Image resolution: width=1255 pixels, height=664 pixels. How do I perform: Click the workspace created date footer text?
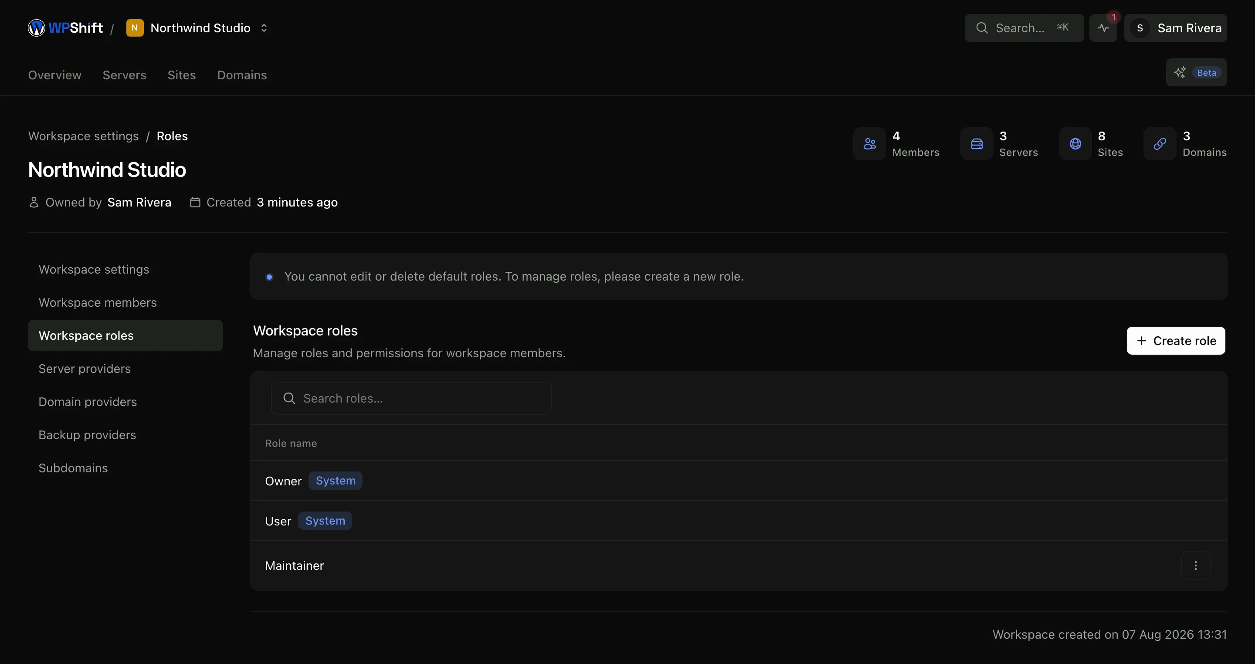pyautogui.click(x=1109, y=634)
